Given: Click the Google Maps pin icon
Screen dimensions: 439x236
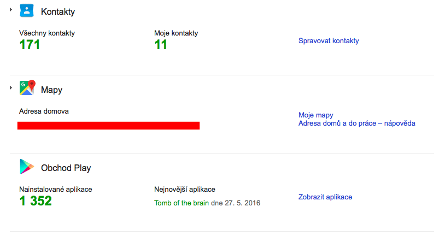Looking at the screenshot, I should 27,88.
